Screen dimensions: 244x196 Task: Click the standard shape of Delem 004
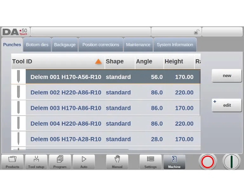[118, 124]
